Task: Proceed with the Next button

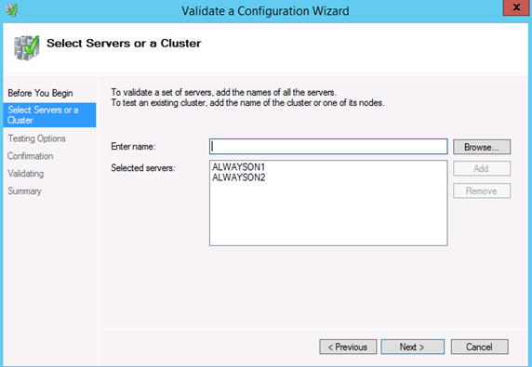Action: [412, 347]
